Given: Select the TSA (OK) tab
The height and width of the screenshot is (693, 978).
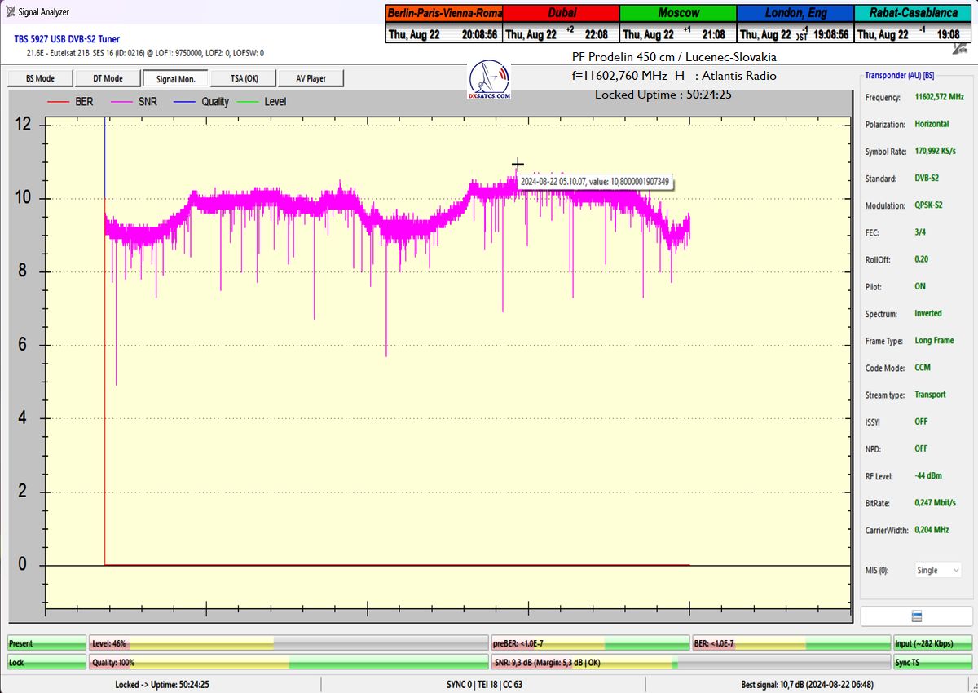Looking at the screenshot, I should [244, 78].
